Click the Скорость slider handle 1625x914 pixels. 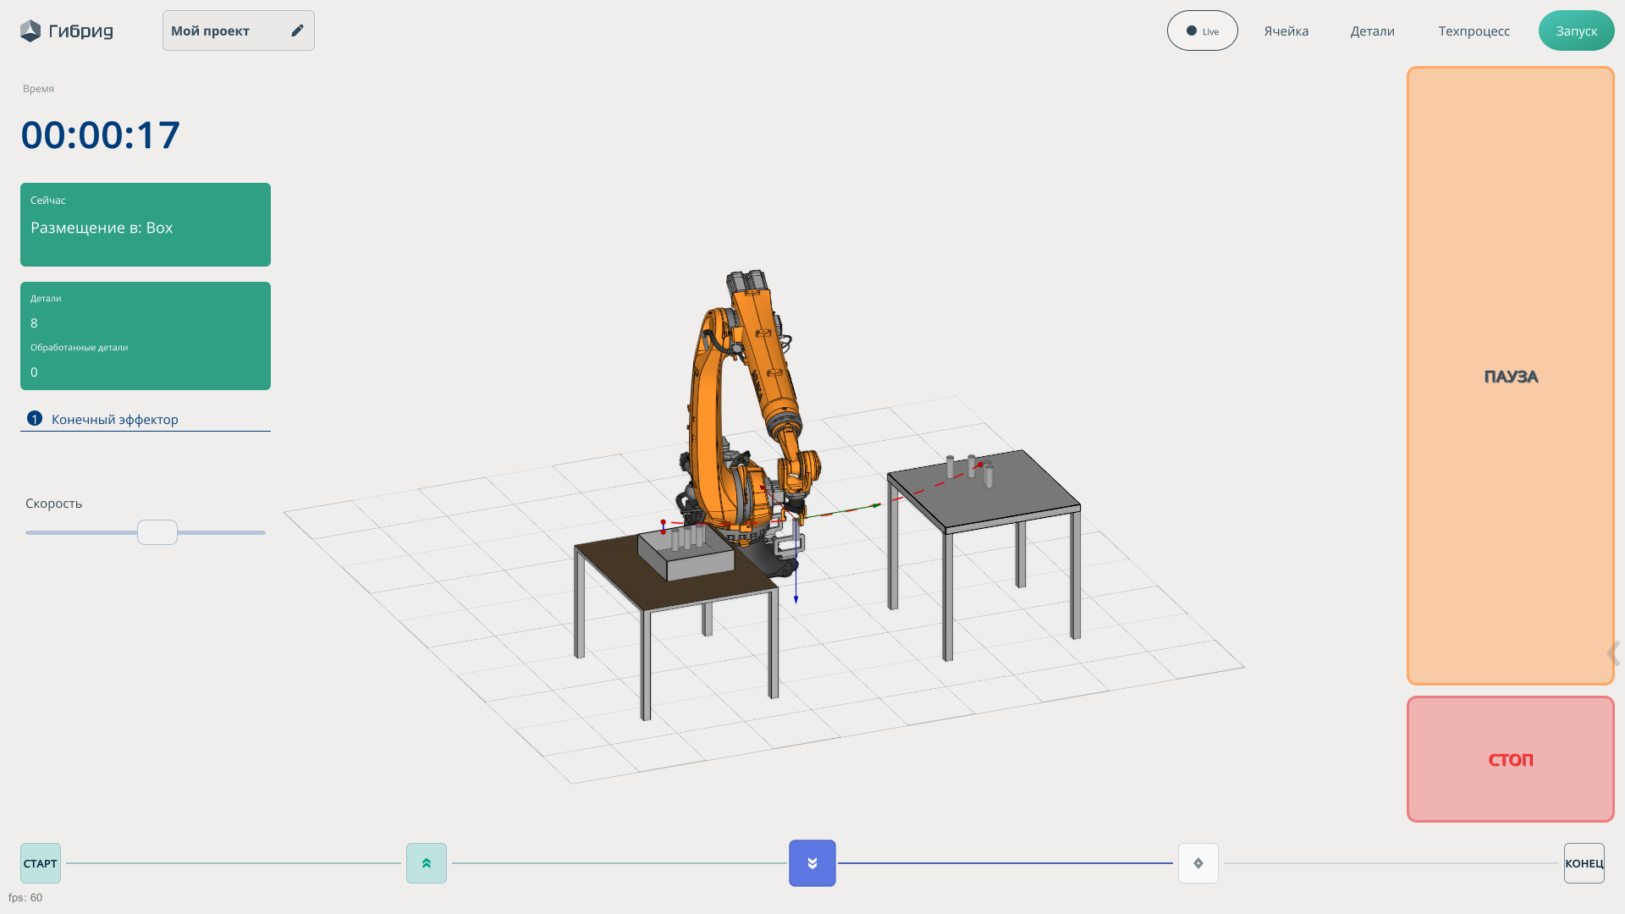(x=157, y=532)
